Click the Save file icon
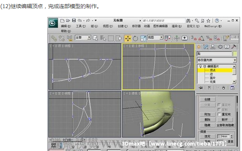This screenshot has width=242, height=151. (74, 20)
